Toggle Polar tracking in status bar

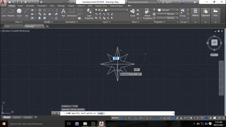(141, 118)
